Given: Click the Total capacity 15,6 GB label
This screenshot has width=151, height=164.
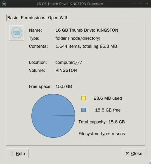Looking at the screenshot, I should point(102,122).
